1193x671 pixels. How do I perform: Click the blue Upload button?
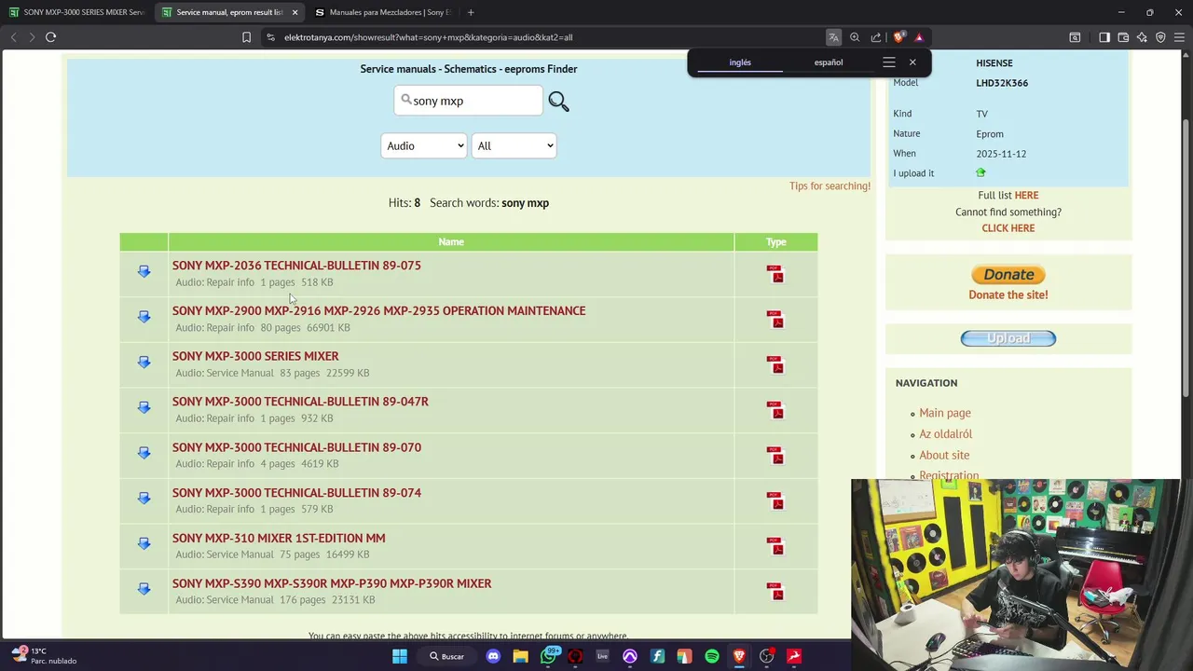(x=1008, y=338)
